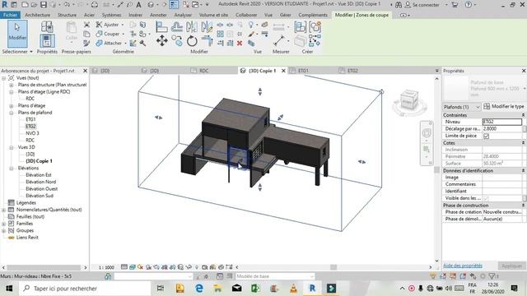Click the Windows taskbar search box

[85, 289]
